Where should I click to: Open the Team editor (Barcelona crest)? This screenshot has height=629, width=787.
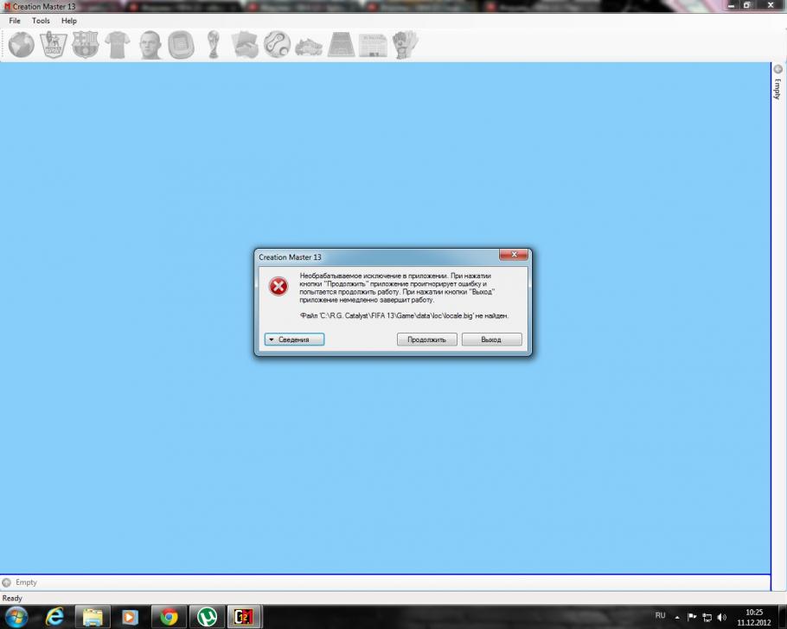[x=86, y=45]
